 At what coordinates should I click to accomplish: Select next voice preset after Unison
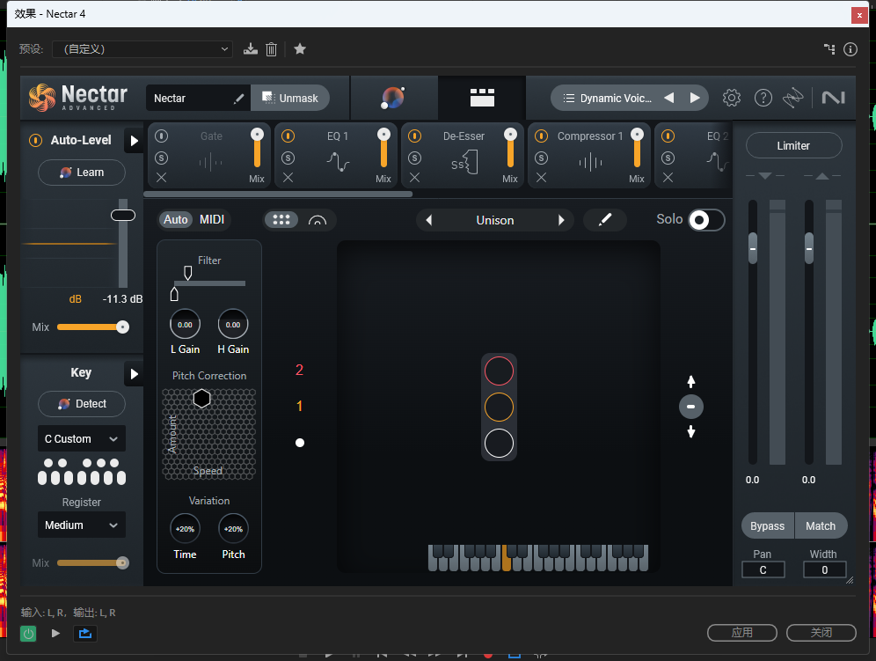(x=561, y=220)
